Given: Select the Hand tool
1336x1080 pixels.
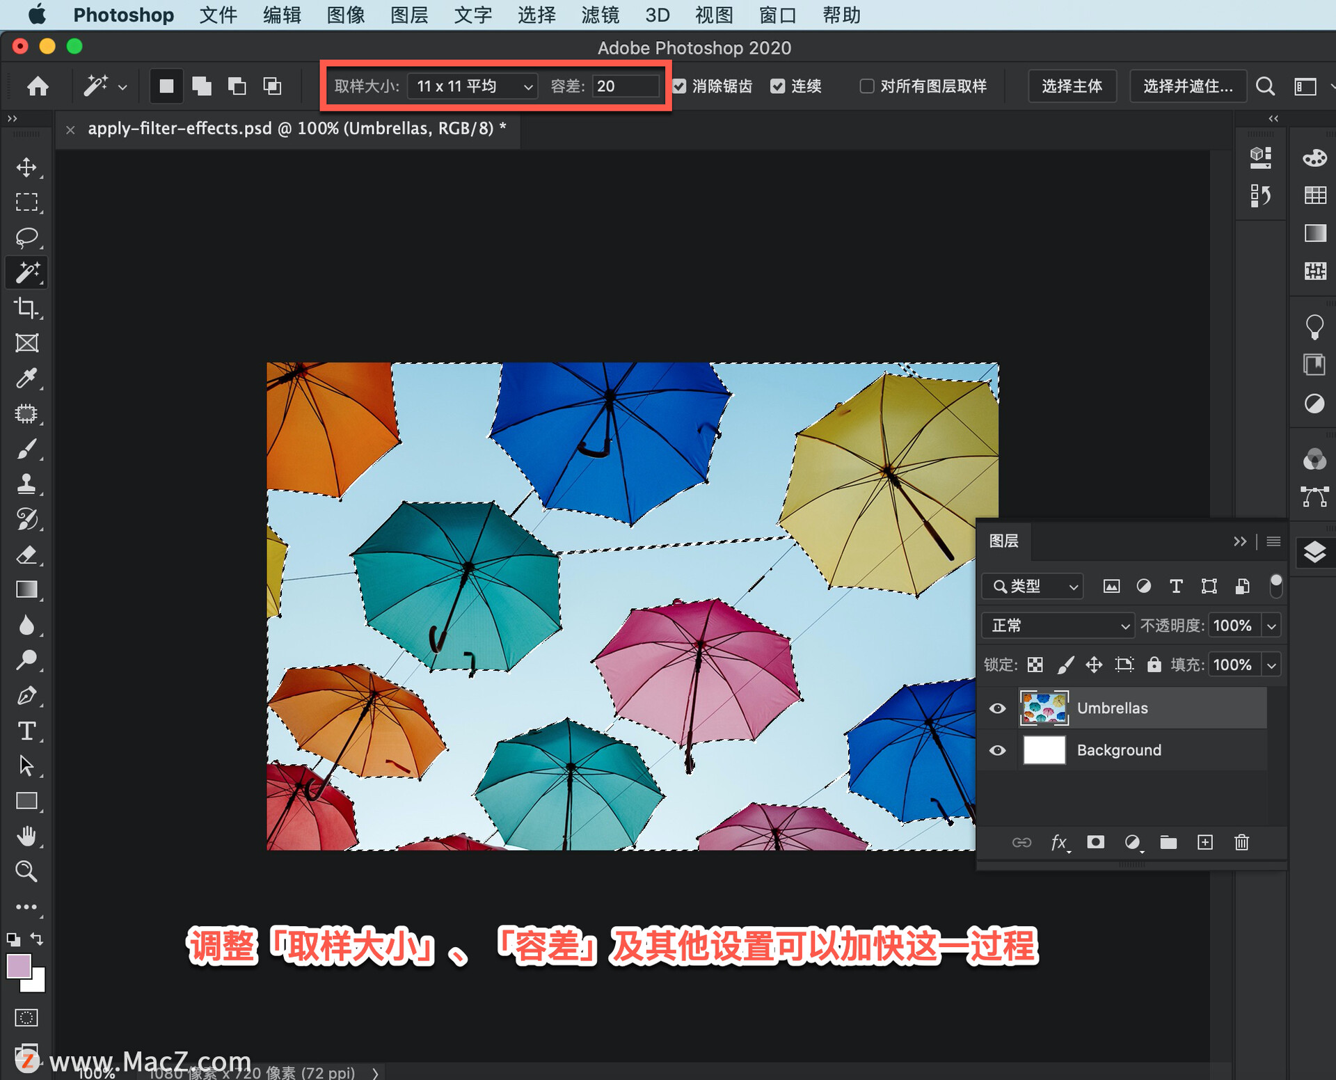Looking at the screenshot, I should (x=26, y=836).
